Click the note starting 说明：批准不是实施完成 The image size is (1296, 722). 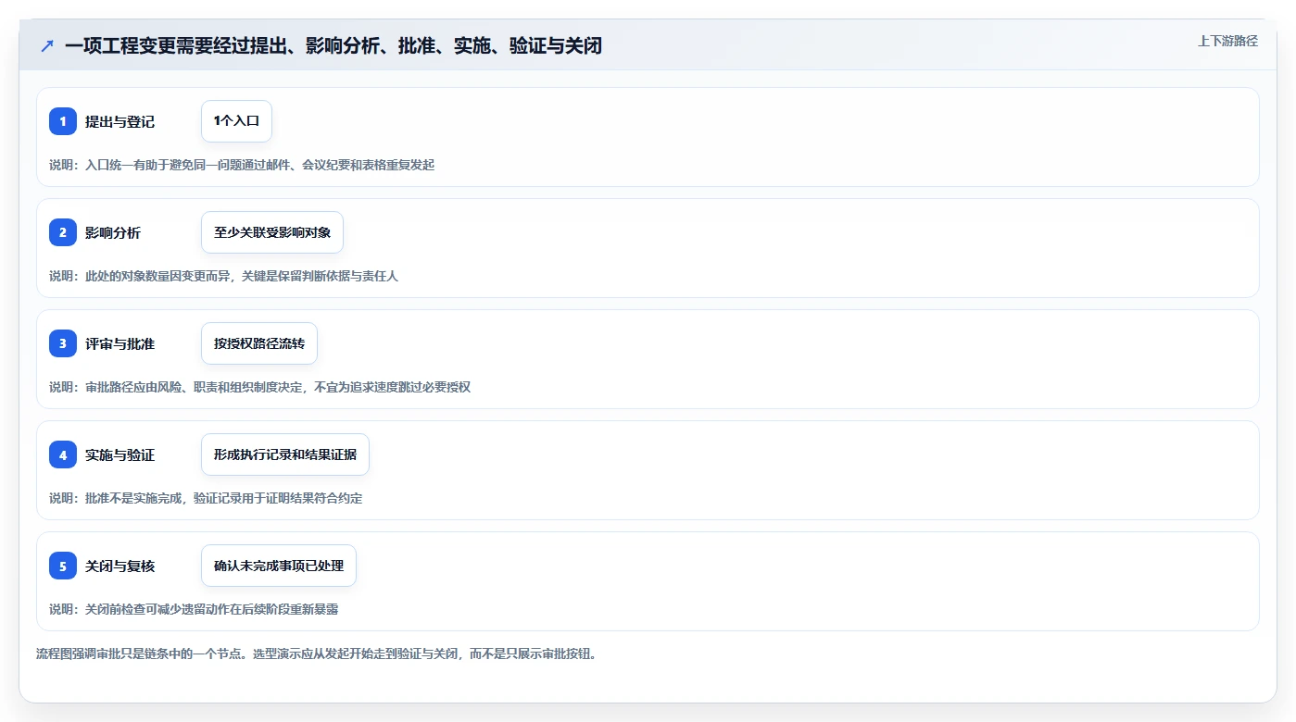tap(206, 498)
